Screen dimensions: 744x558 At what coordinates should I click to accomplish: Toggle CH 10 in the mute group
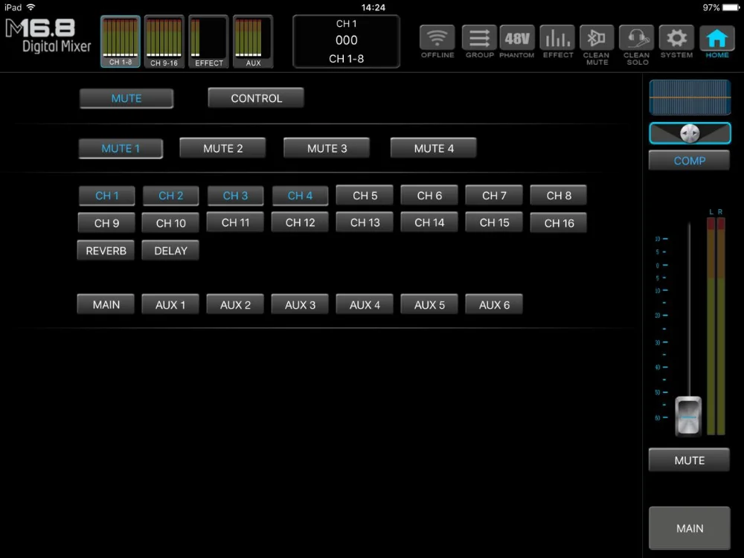point(170,222)
